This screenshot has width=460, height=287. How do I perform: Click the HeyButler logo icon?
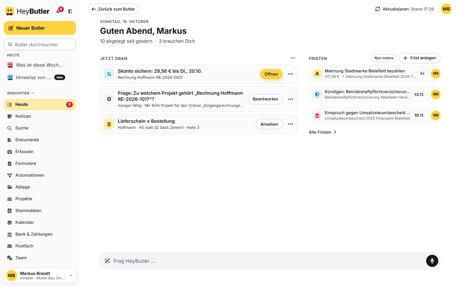point(10,11)
